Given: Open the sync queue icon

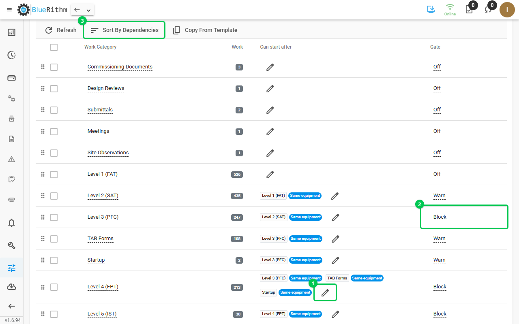Looking at the screenshot, I should click(x=488, y=9).
